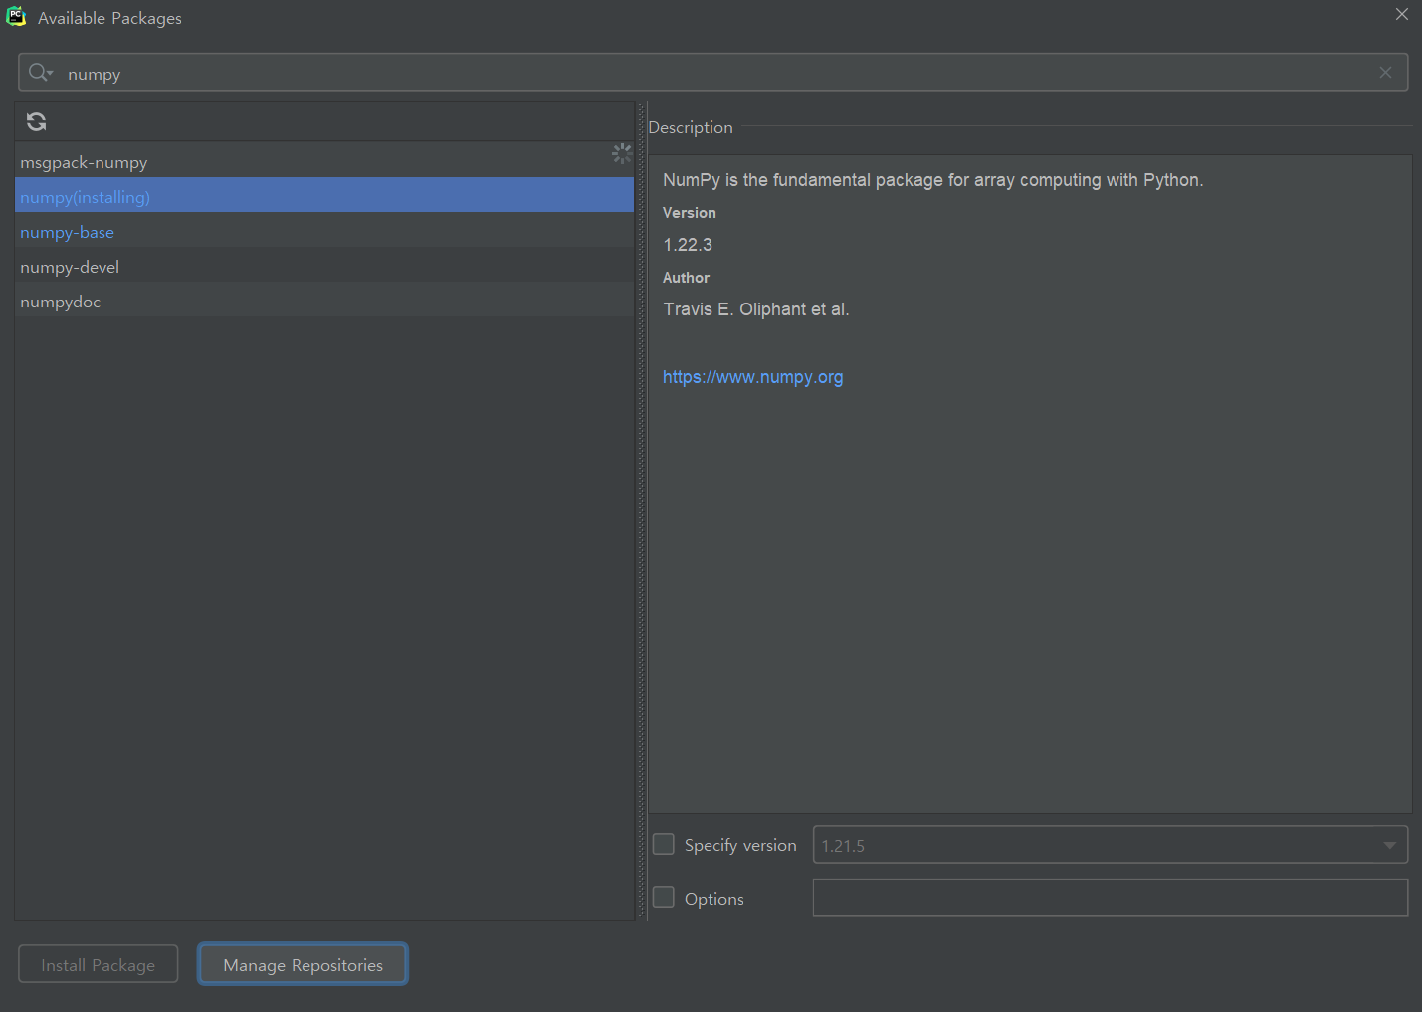Select the numpy-base package

click(324, 232)
